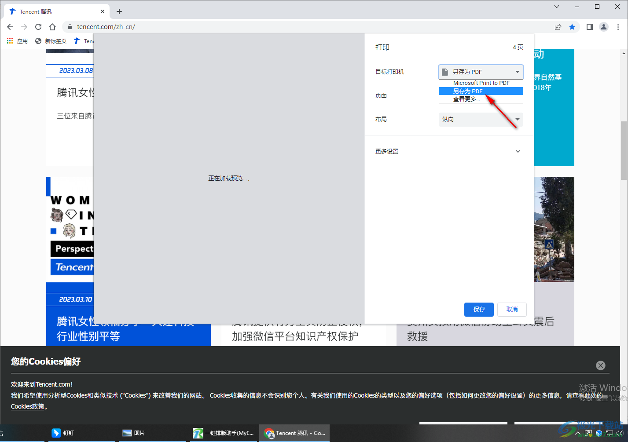Image resolution: width=628 pixels, height=442 pixels.
Task: Open 一键排版助手 in the taskbar
Action: pyautogui.click(x=224, y=433)
